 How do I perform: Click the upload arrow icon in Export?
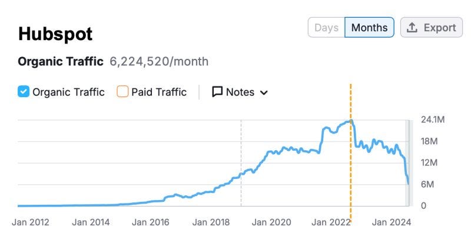click(x=412, y=28)
